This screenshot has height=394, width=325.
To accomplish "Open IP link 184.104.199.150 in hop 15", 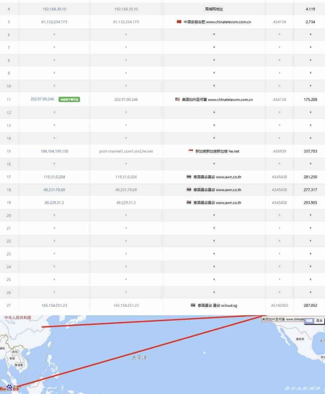I will click(x=54, y=151).
